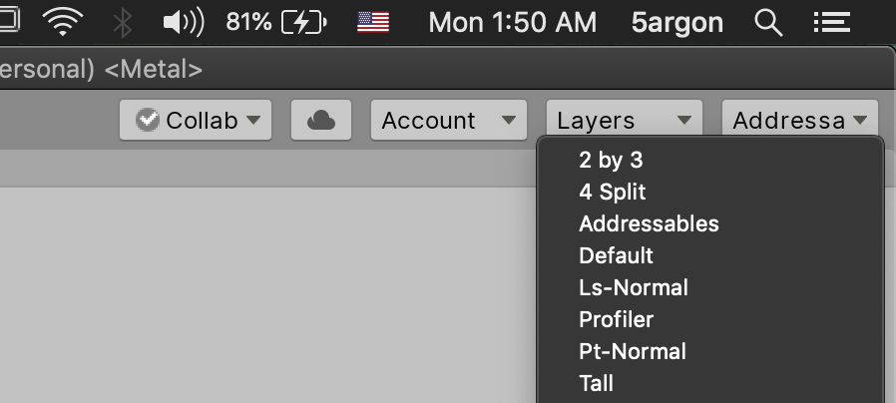Expand the Collab dropdown
896x403 pixels.
pos(203,121)
